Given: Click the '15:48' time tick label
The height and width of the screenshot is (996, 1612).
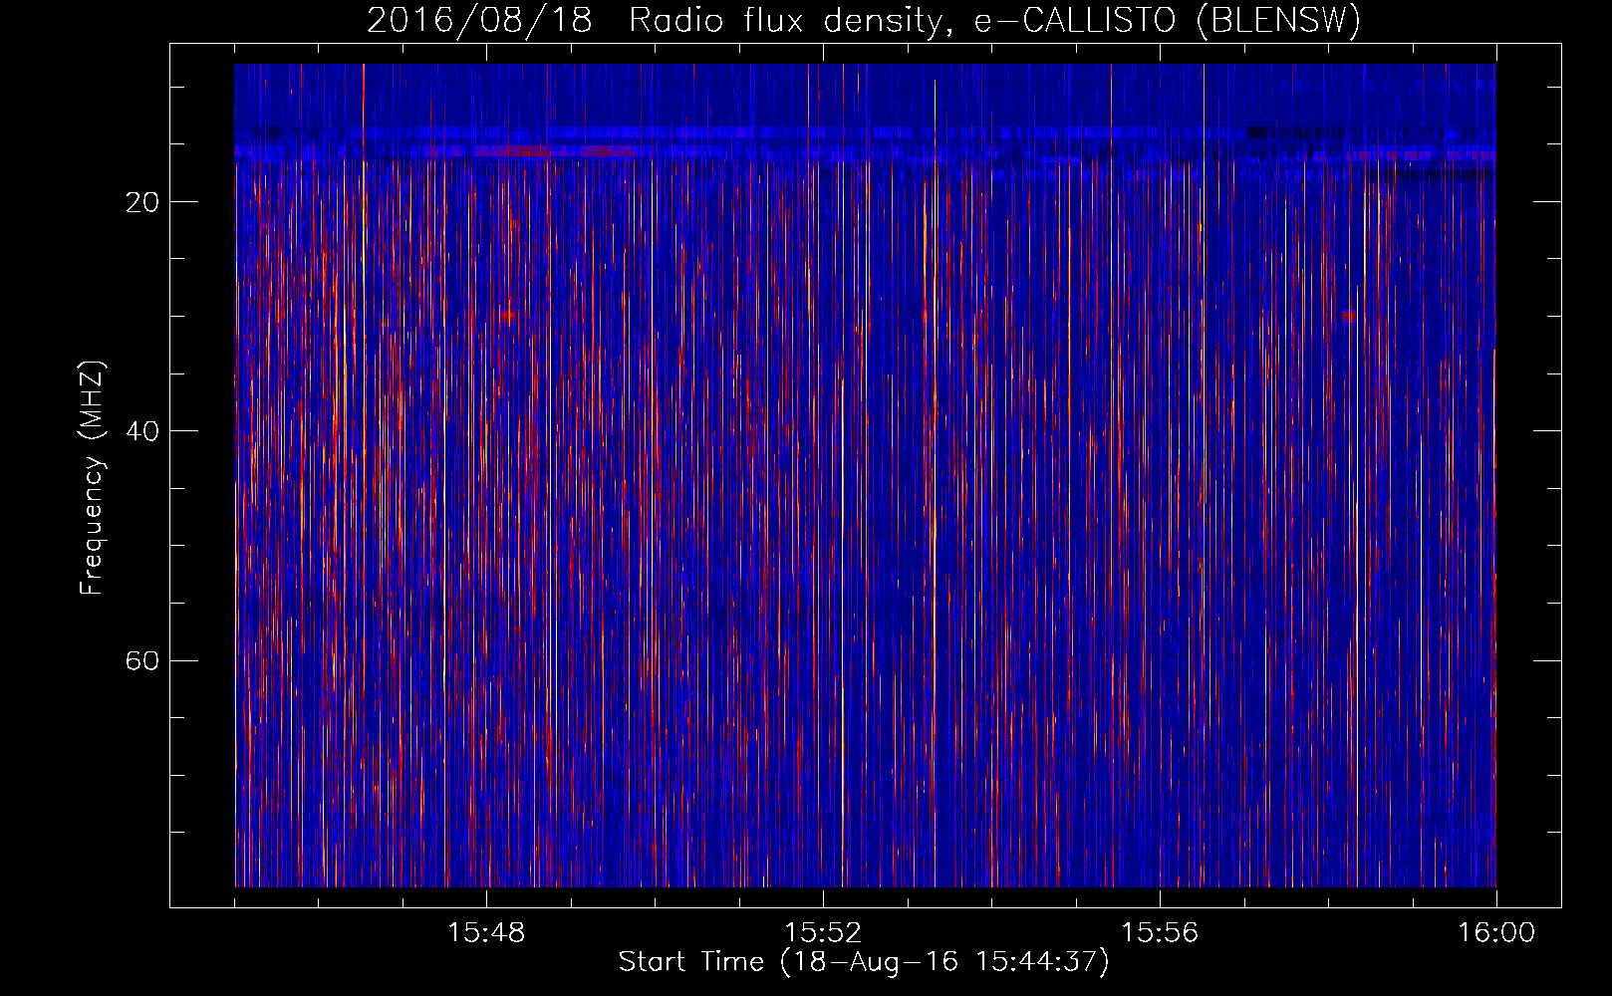Looking at the screenshot, I should click(486, 933).
